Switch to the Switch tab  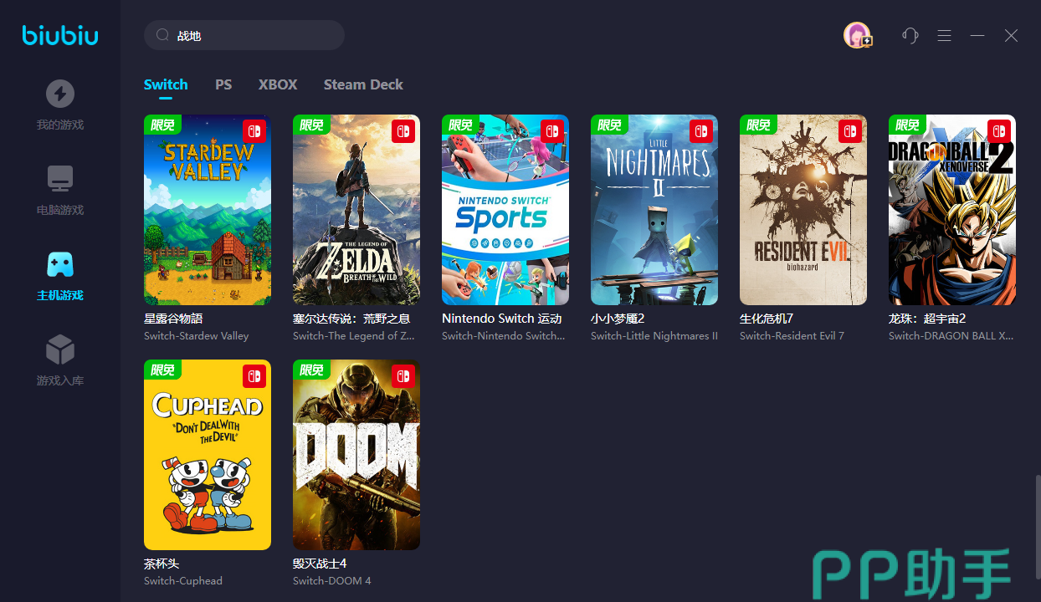[x=166, y=84]
